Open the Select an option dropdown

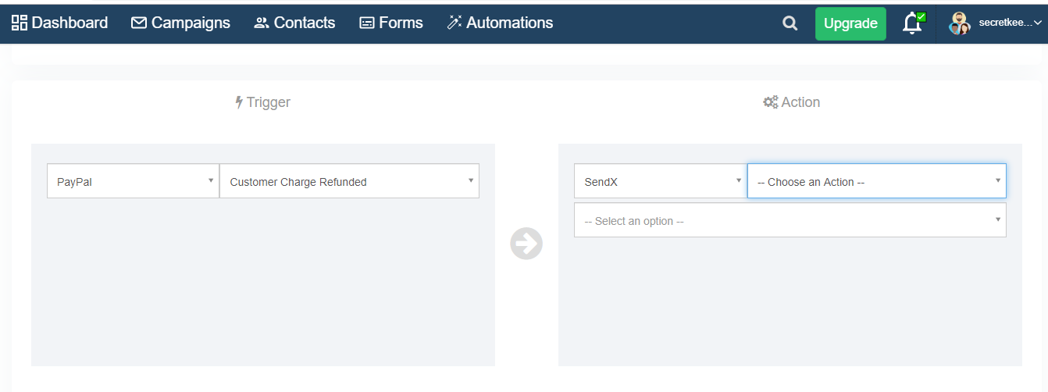click(790, 220)
